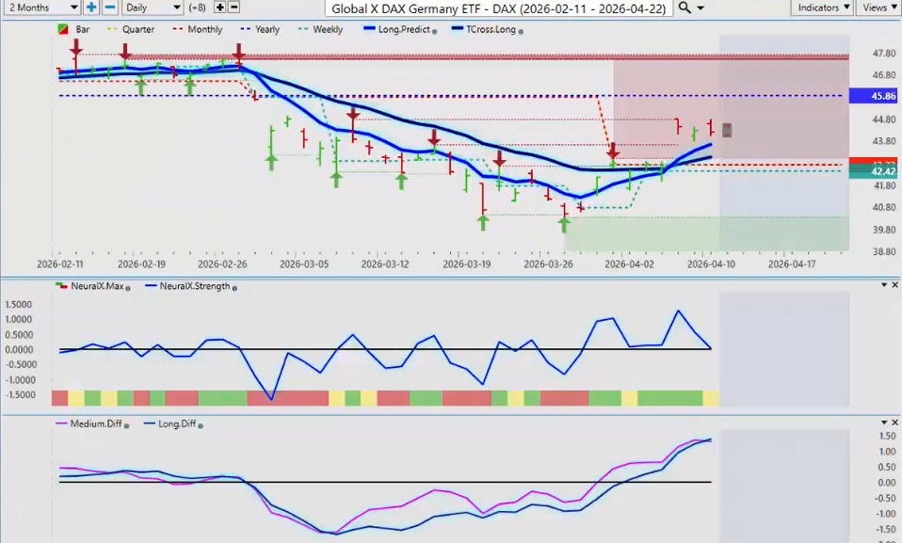Toggle the Monthly level line legend
This screenshot has width=902, height=543.
(x=198, y=30)
